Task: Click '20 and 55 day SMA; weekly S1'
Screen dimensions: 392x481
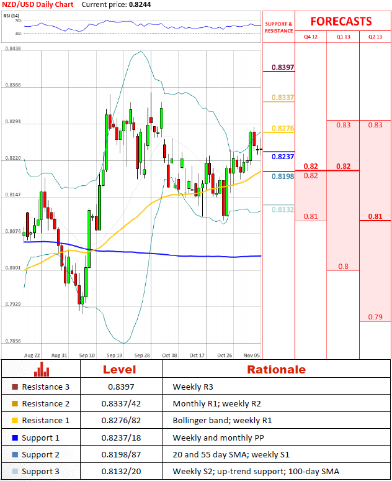Action: click(x=231, y=455)
